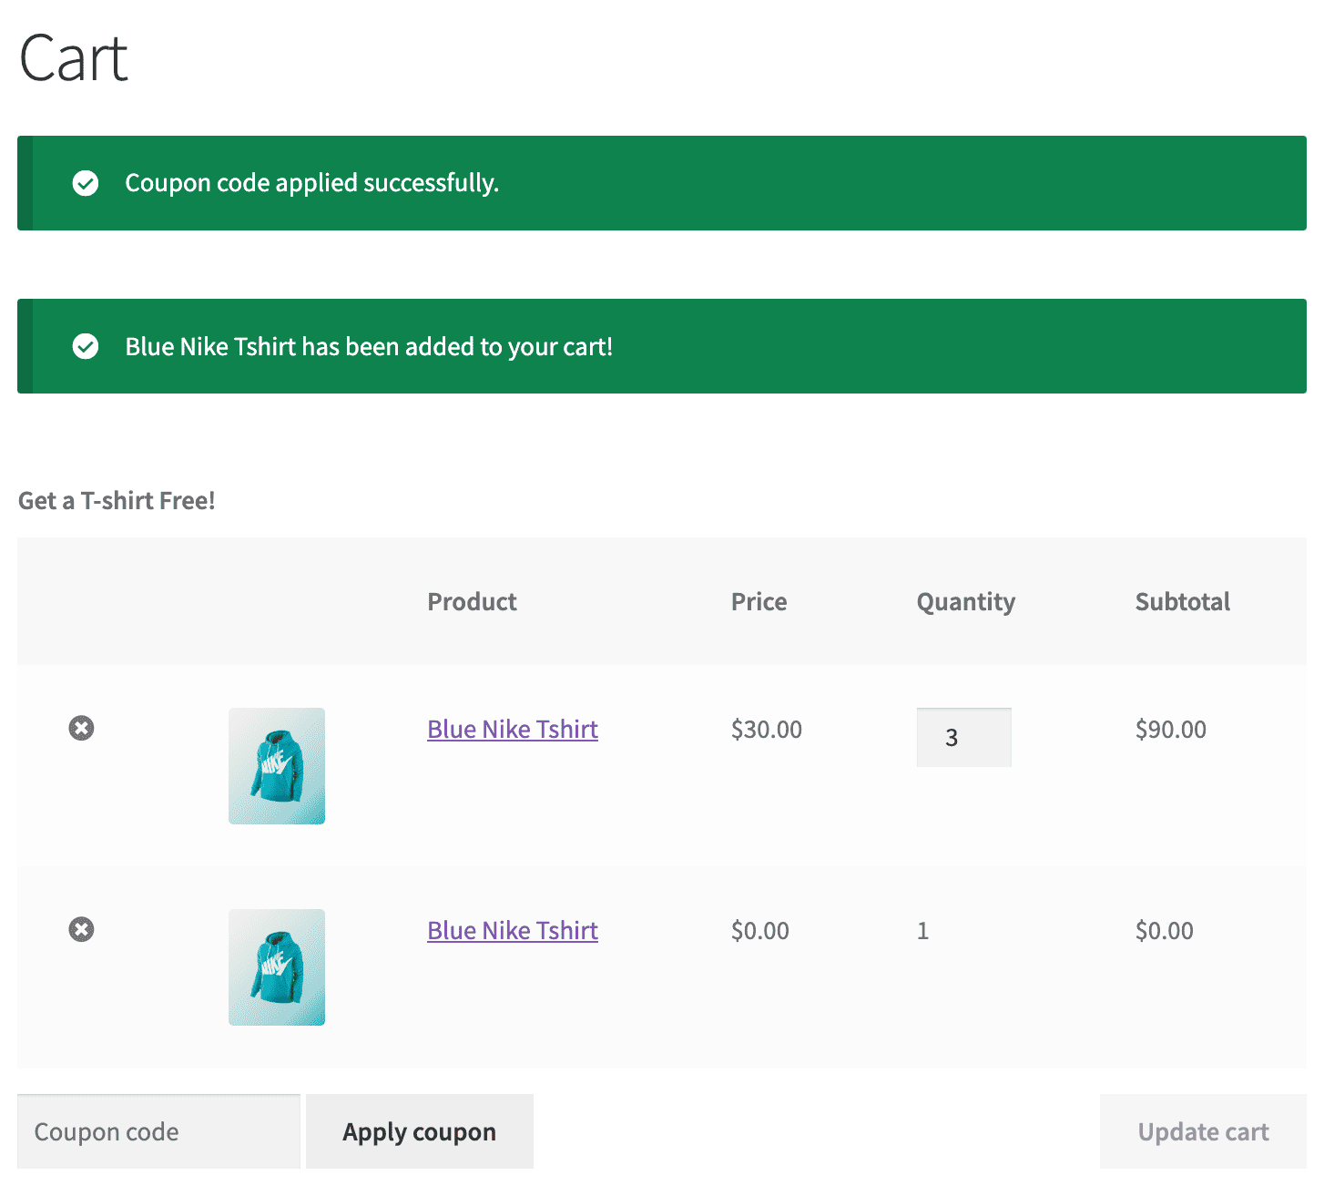1324x1186 pixels.
Task: Click the Subtotal column header
Action: [x=1182, y=601]
